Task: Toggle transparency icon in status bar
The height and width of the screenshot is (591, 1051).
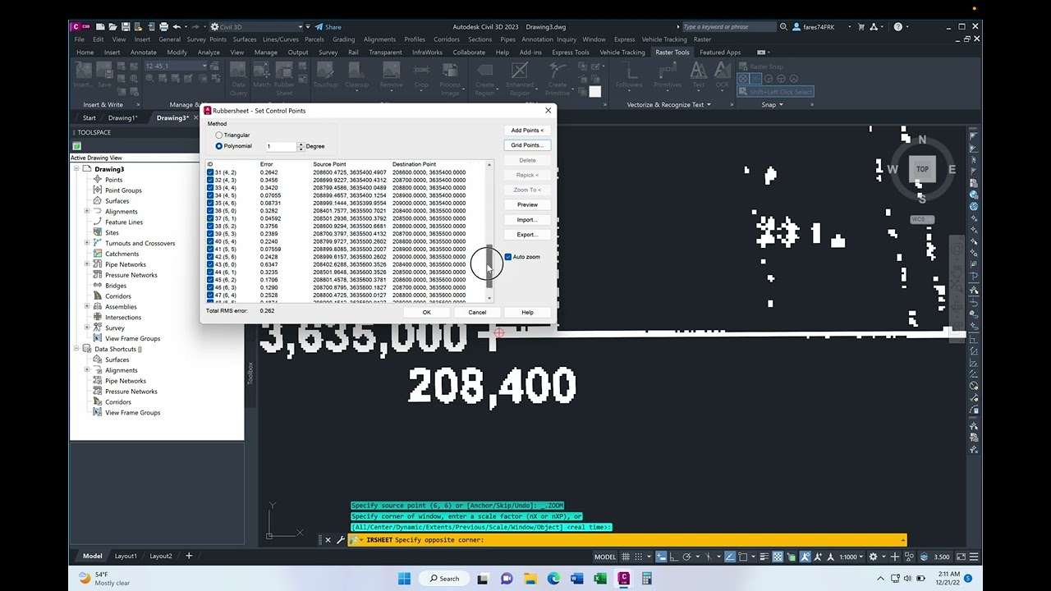Action: point(778,557)
